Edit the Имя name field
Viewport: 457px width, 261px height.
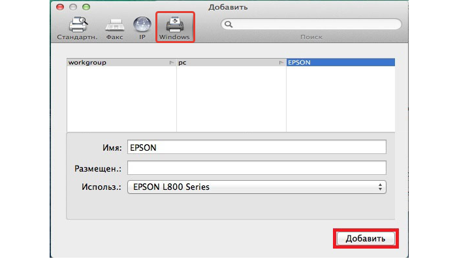coord(257,147)
